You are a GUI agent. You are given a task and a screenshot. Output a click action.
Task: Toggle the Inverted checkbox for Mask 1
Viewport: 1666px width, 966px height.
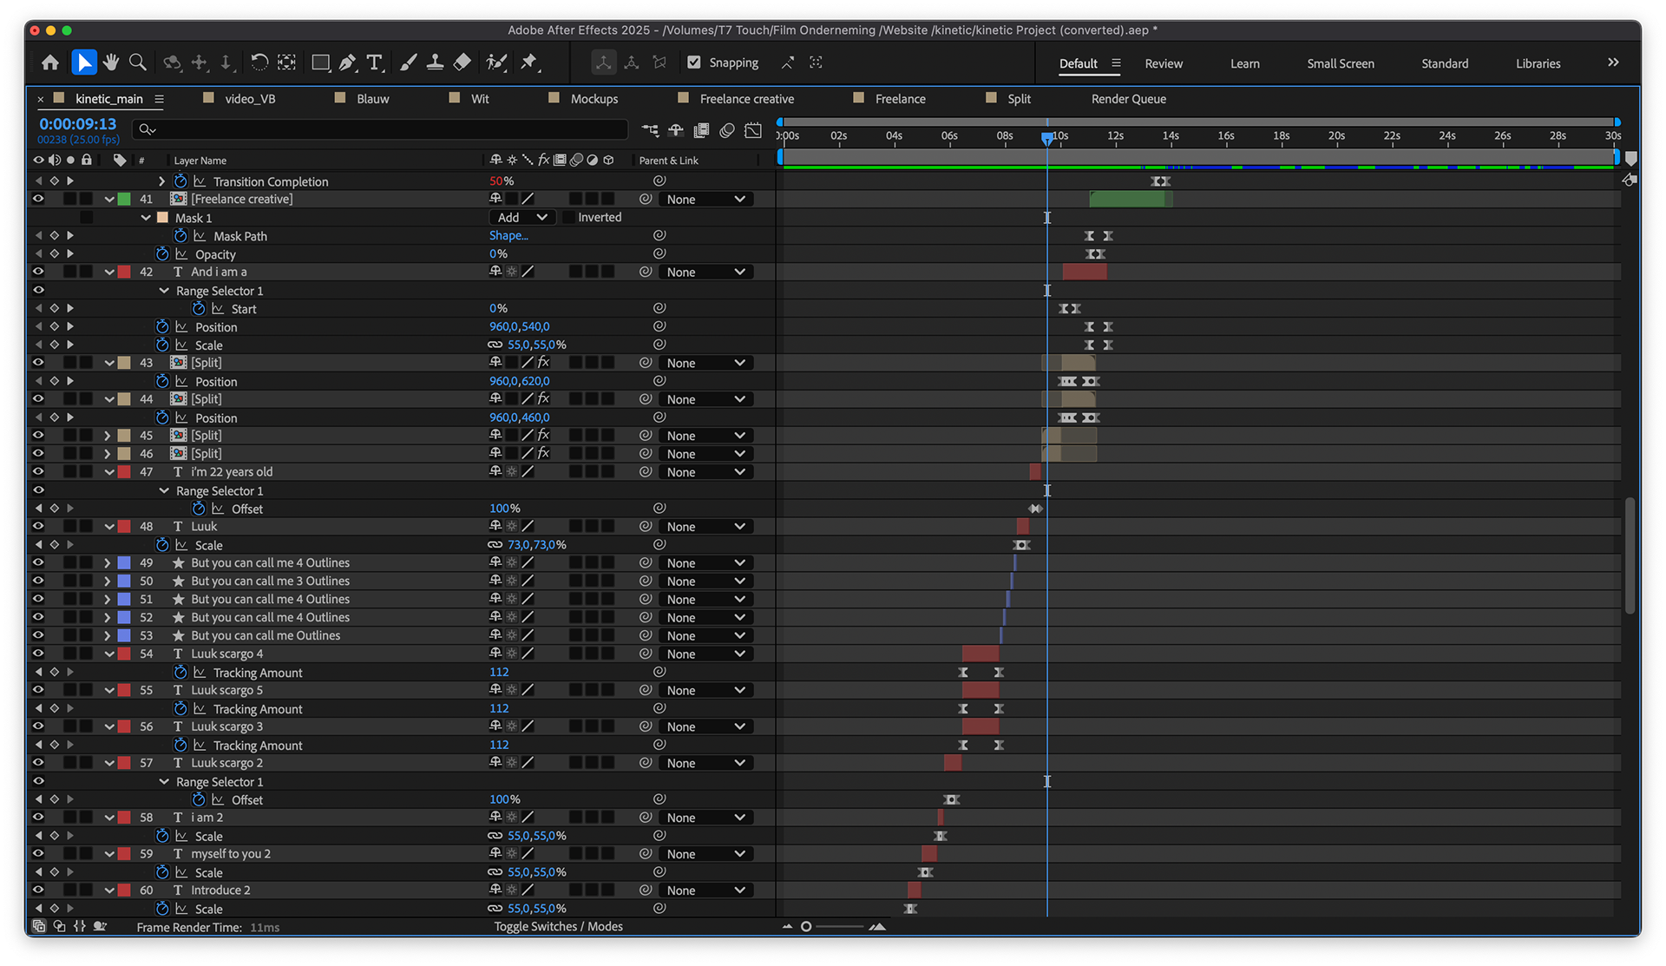point(569,218)
